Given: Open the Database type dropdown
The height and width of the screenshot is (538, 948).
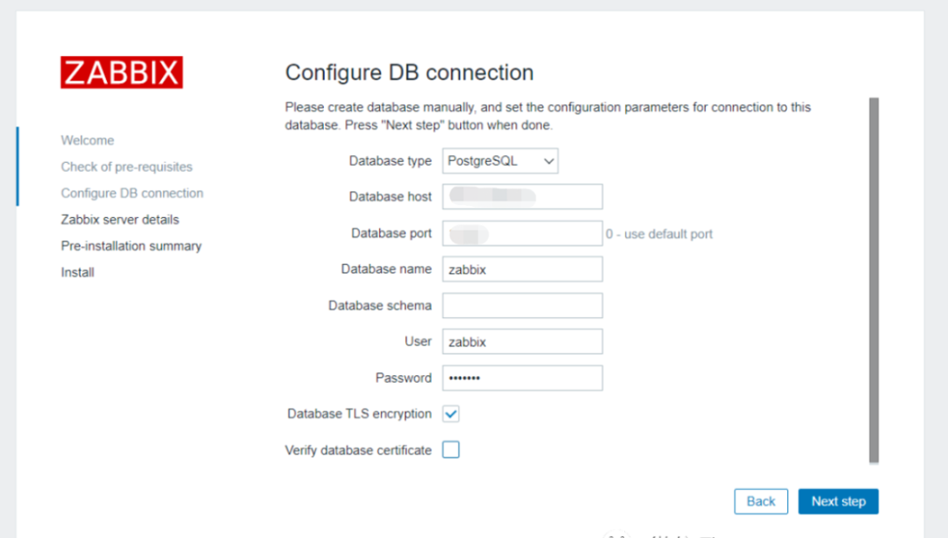Looking at the screenshot, I should 499,161.
